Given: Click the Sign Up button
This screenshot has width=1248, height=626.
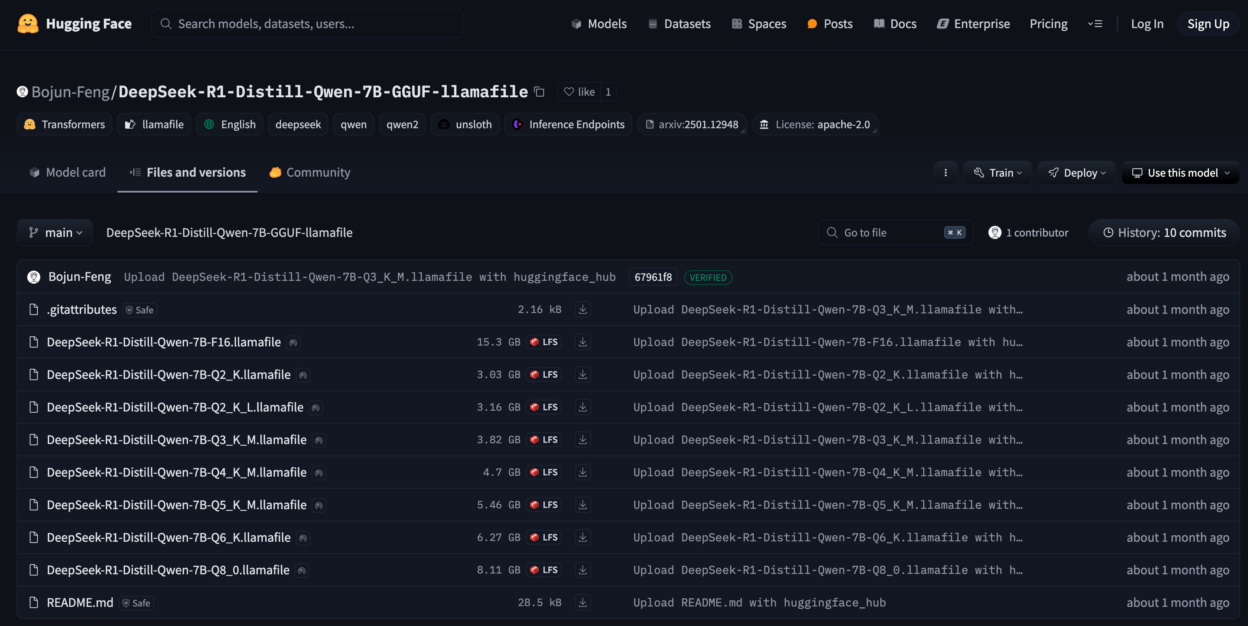Looking at the screenshot, I should tap(1208, 23).
